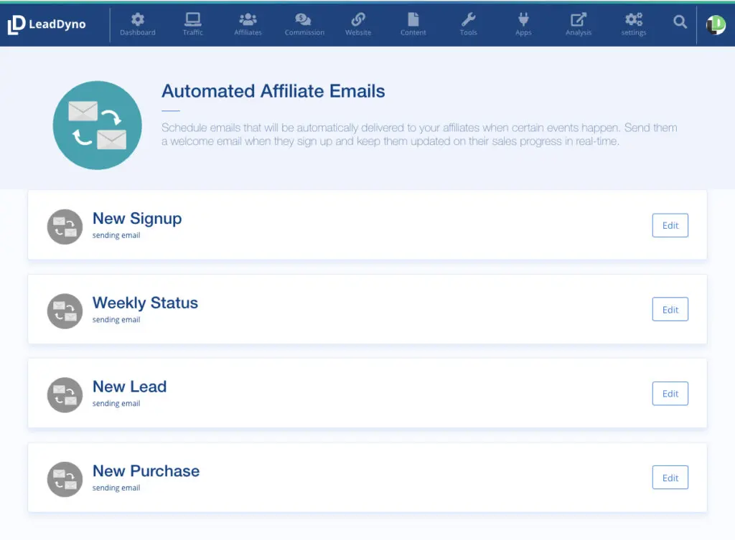The width and height of the screenshot is (735, 540).
Task: Open the Commission icon in navbar
Action: coord(304,20)
